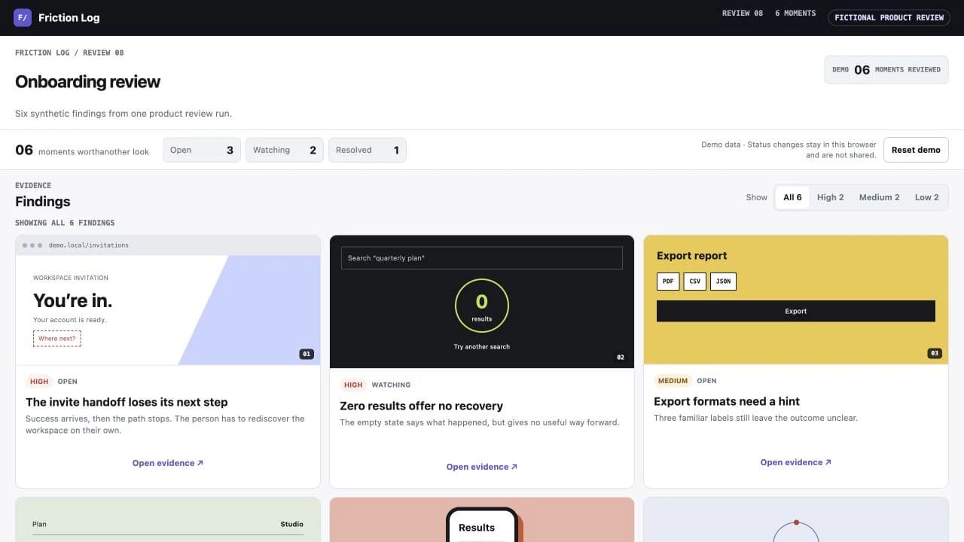The height and width of the screenshot is (542, 964).
Task: Click the 'Export formats need a hint' title
Action: point(727,401)
